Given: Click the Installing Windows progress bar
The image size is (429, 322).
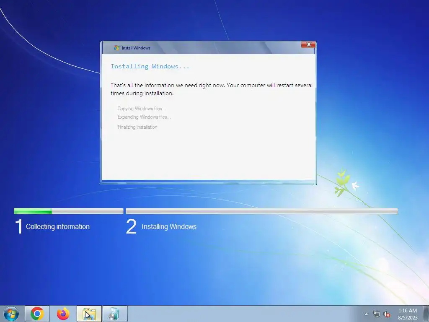Looking at the screenshot, I should point(262,211).
